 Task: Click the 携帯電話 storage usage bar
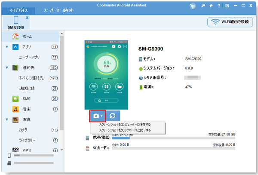[174, 138]
